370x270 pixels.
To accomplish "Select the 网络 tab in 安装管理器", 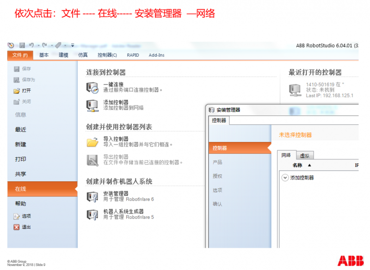I will 286,155.
